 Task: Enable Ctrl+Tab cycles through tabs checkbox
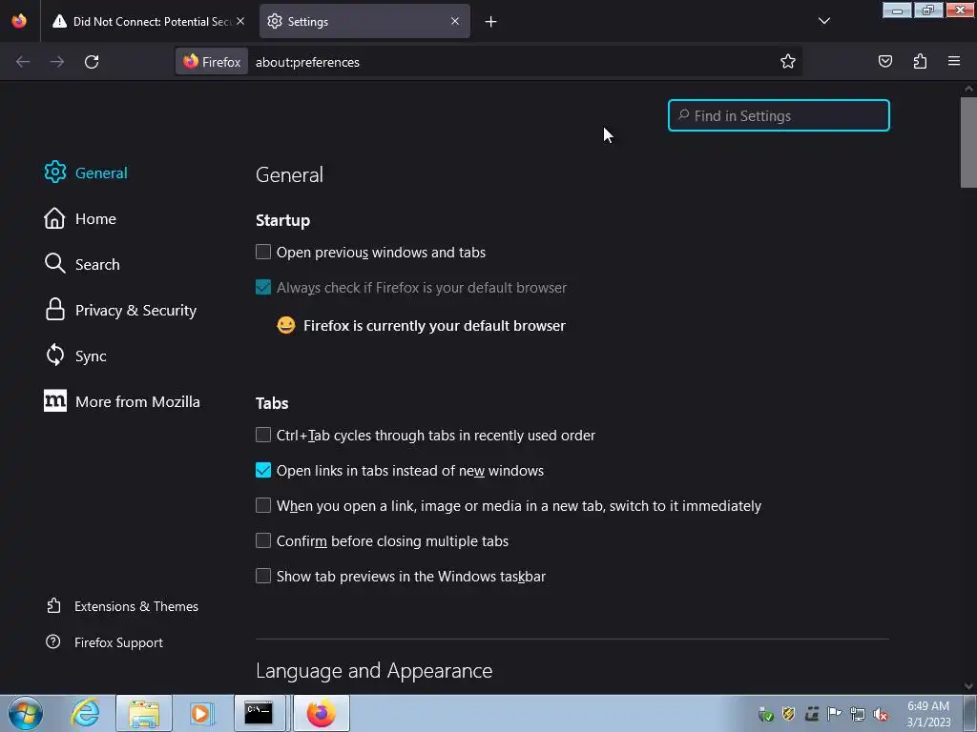pyautogui.click(x=263, y=435)
